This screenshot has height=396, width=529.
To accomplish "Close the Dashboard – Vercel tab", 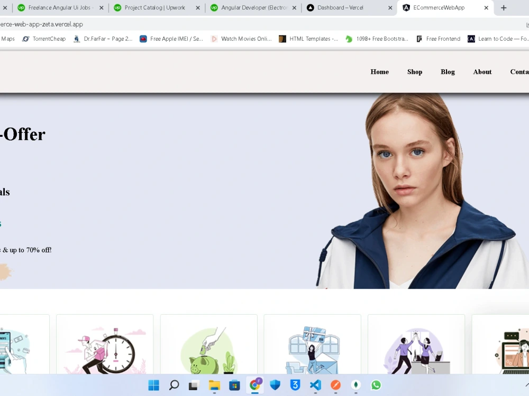I will (390, 8).
